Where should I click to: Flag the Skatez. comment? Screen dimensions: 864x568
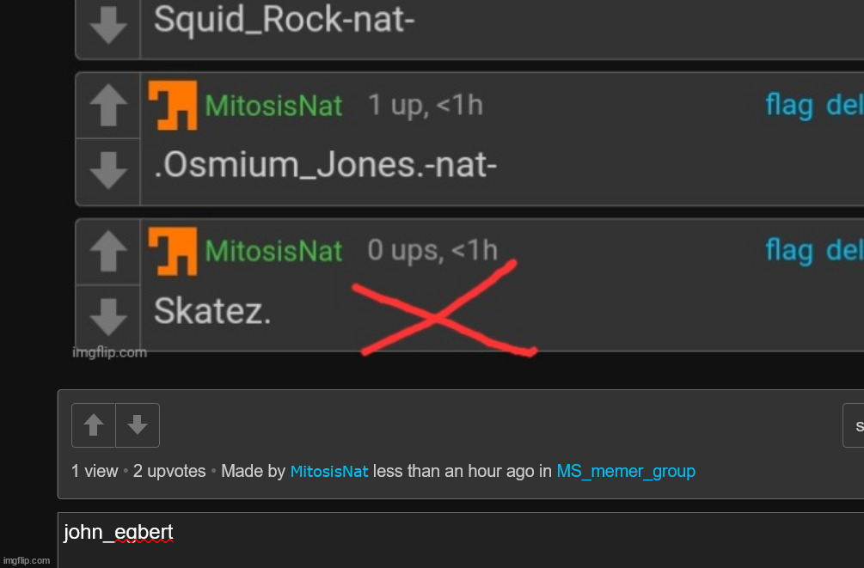tap(789, 251)
